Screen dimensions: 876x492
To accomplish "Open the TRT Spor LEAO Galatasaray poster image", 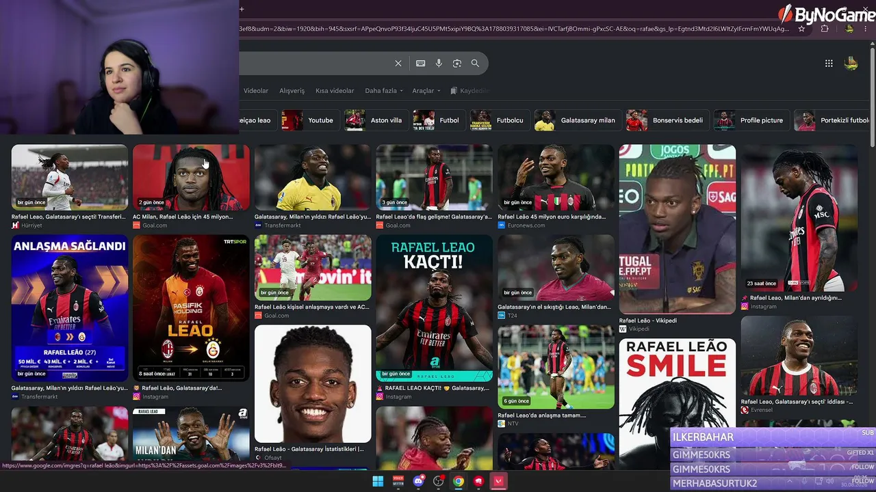I will 191,308.
